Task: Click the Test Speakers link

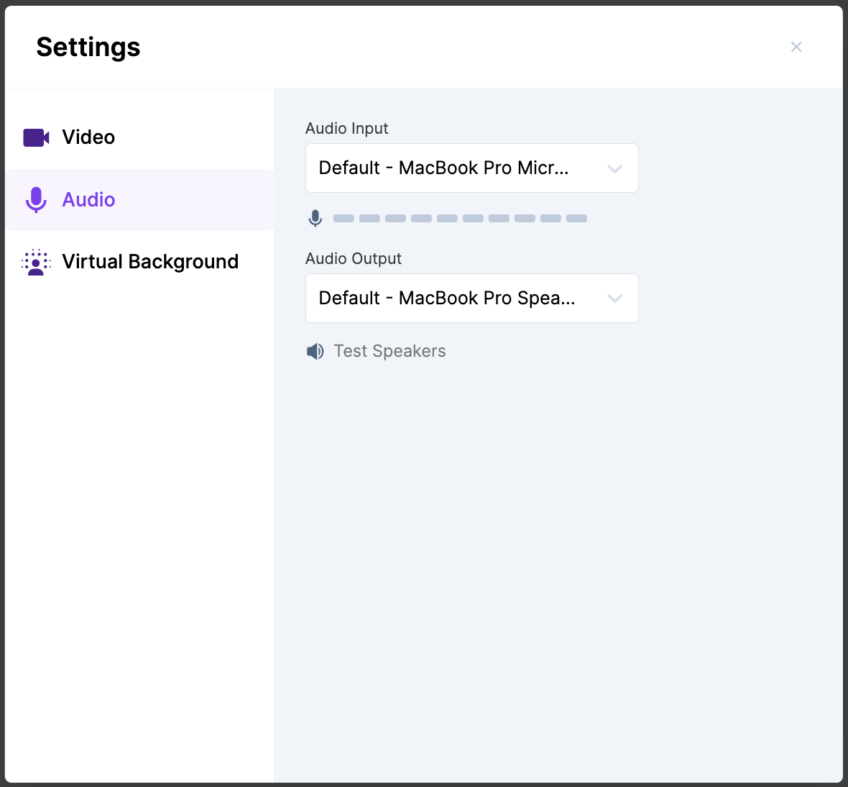Action: click(x=390, y=351)
